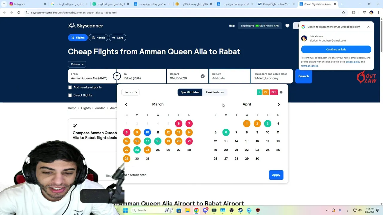Click the taskbar volume icon
Screen dimensions: 383x215
[x=359, y=210]
